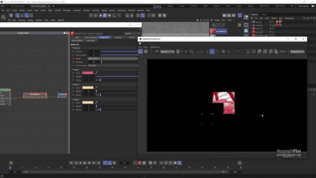Toggle the keyframe dot beside Layer 2 Color

[x=74, y=88]
